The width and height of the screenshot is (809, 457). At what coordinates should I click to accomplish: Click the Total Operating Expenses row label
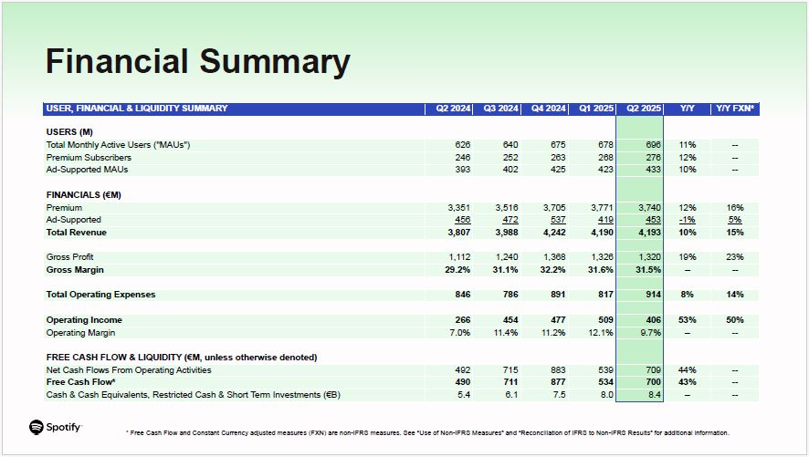(x=101, y=295)
